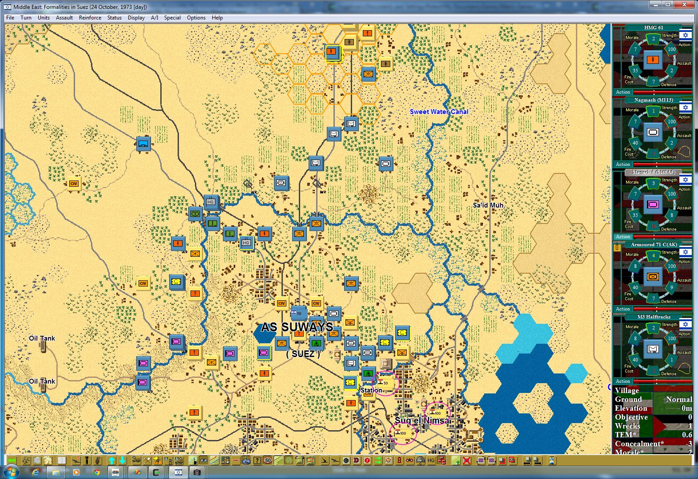Open the Help menu

coord(217,18)
